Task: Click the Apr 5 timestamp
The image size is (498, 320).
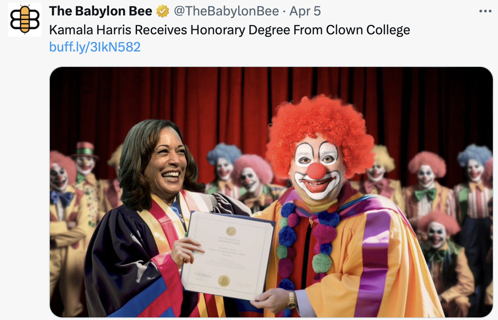Action: (x=305, y=12)
